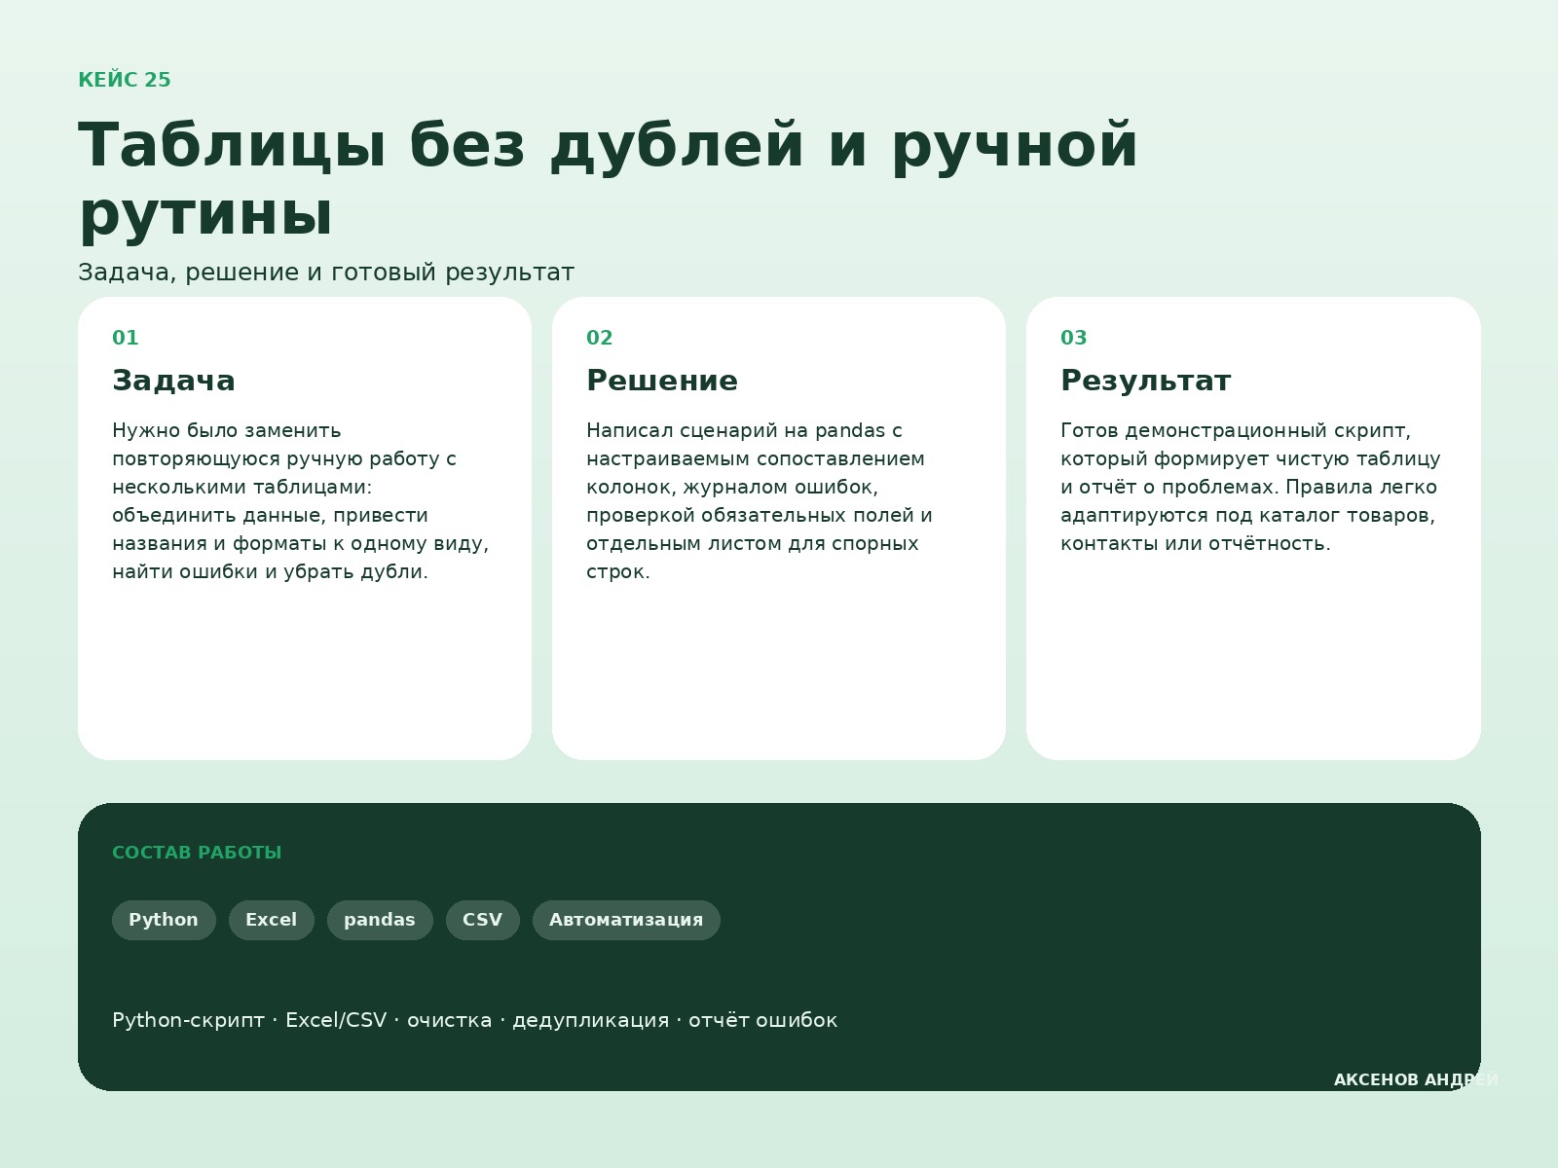Image resolution: width=1558 pixels, height=1168 pixels.
Task: Click the АКСЕНОВ АНДРЕЙ signature
Action: tap(1416, 1080)
